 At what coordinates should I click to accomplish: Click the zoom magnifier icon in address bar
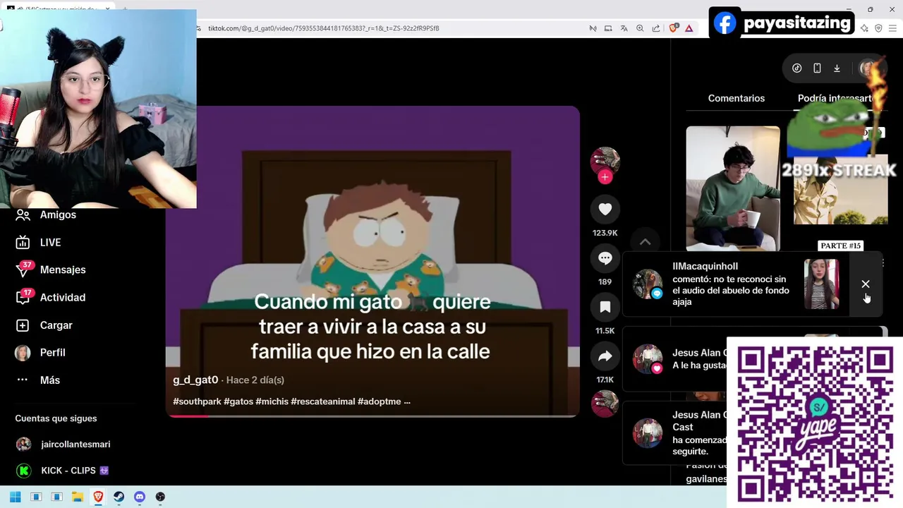640,28
